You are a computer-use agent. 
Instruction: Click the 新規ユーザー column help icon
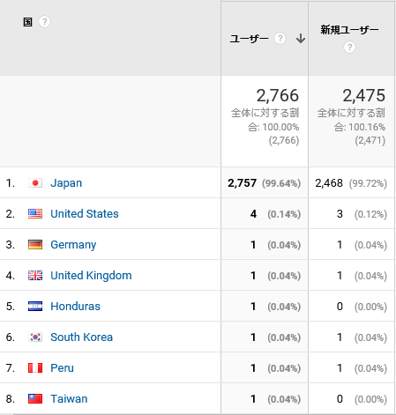click(x=349, y=48)
